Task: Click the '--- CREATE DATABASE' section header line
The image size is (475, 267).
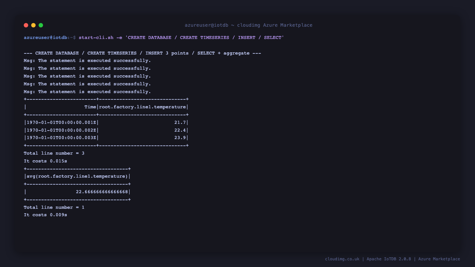Action: pyautogui.click(x=142, y=53)
